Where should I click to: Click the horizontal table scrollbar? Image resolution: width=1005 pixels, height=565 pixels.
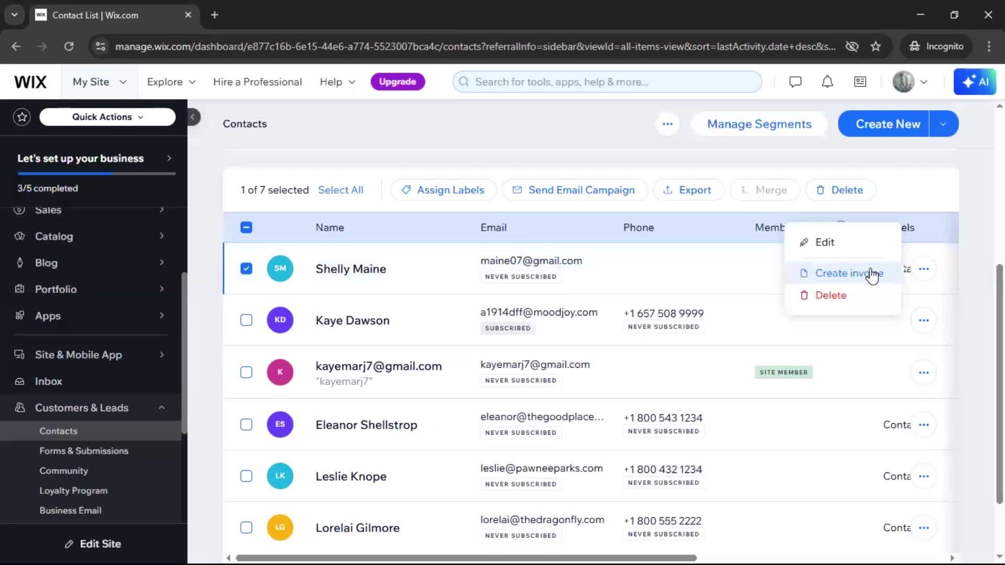click(x=466, y=558)
